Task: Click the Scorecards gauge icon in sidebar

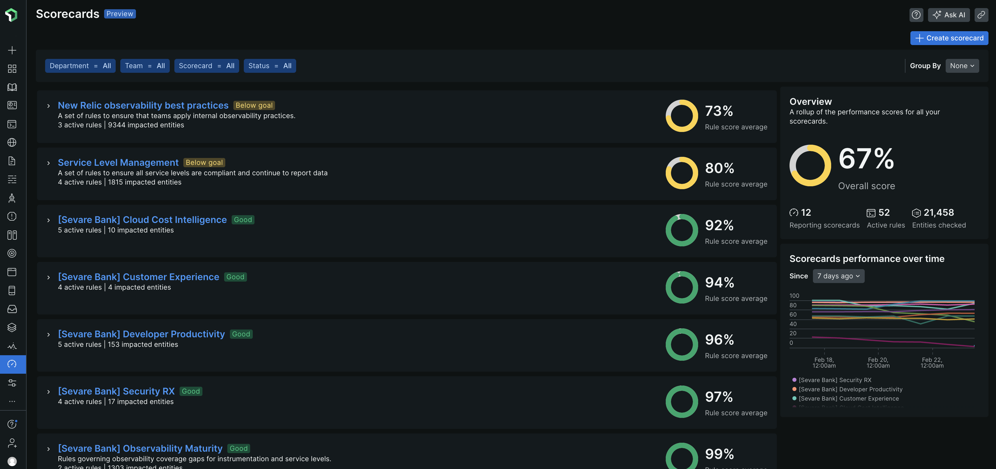Action: tap(12, 364)
